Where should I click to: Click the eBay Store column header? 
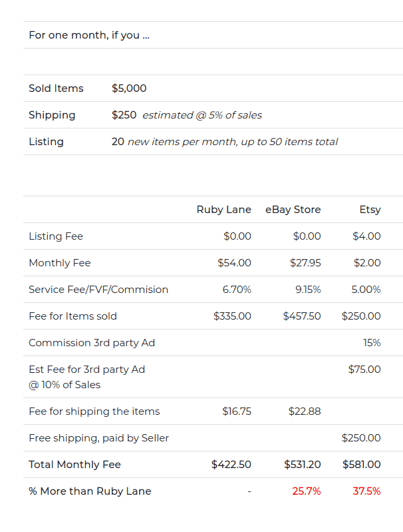coord(293,210)
